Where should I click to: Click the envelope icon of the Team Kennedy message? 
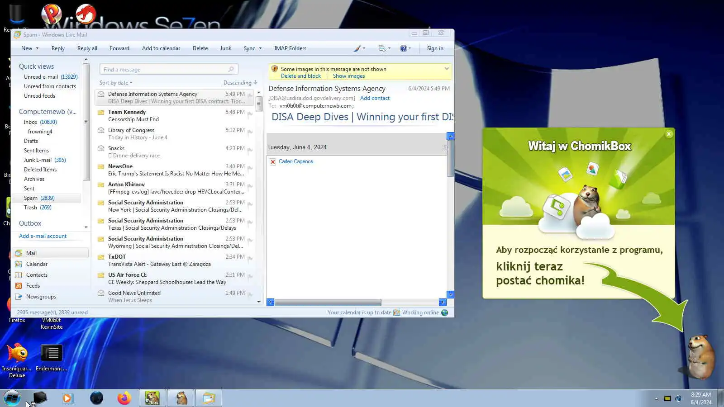point(101,112)
